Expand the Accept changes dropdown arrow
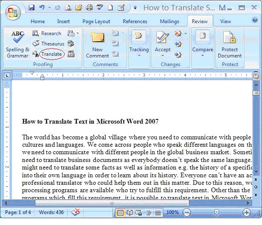Viewport: 262px width, 225px height. pos(162,55)
